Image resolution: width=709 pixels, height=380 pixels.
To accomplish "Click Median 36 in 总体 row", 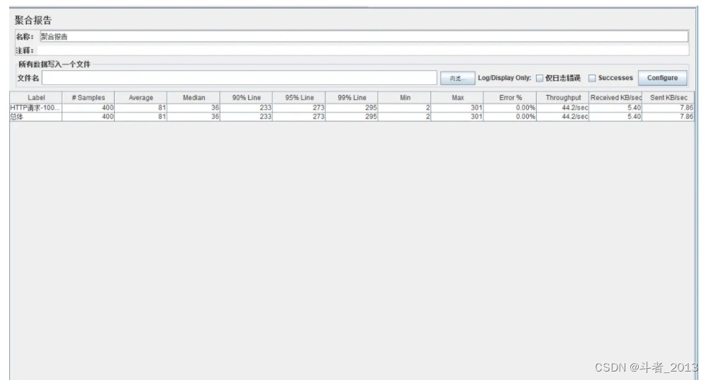I will [215, 117].
